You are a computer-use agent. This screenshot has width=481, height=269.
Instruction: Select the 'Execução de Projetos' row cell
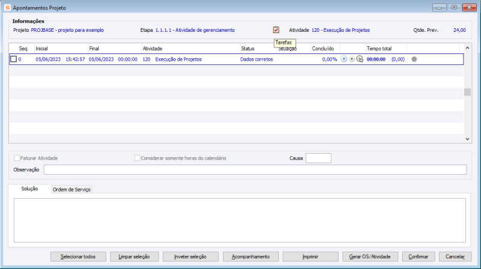click(178, 59)
